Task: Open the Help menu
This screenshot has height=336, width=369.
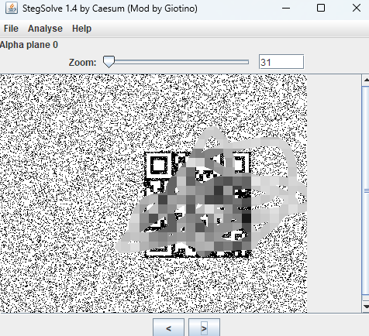Action: point(81,29)
